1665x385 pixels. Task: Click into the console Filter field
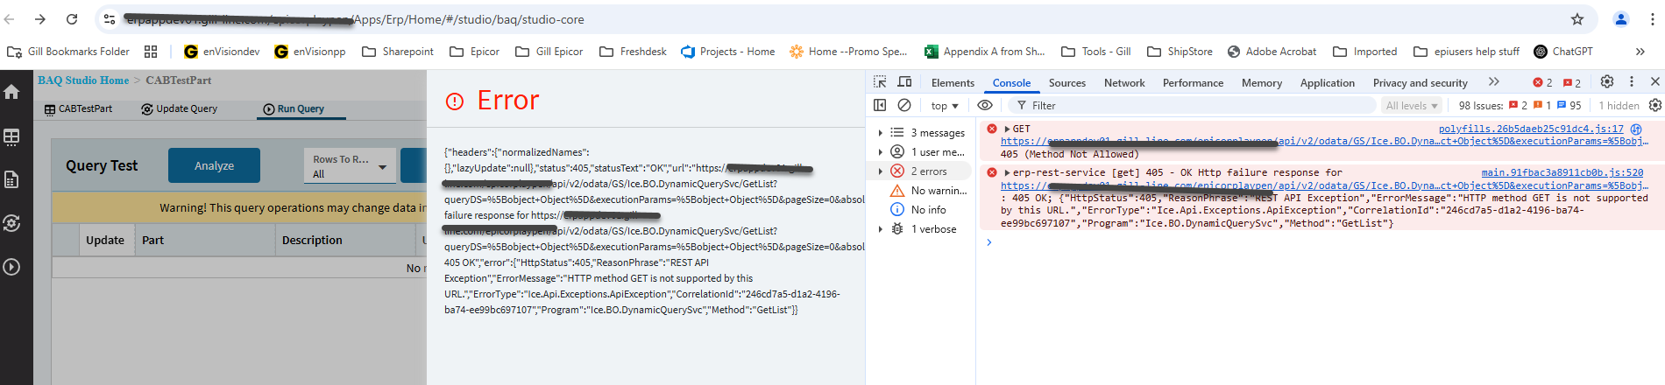[1192, 106]
